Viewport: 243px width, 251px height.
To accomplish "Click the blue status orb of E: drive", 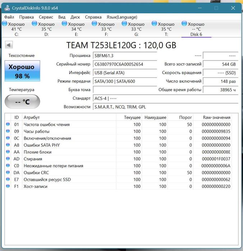I will pos(64,24).
